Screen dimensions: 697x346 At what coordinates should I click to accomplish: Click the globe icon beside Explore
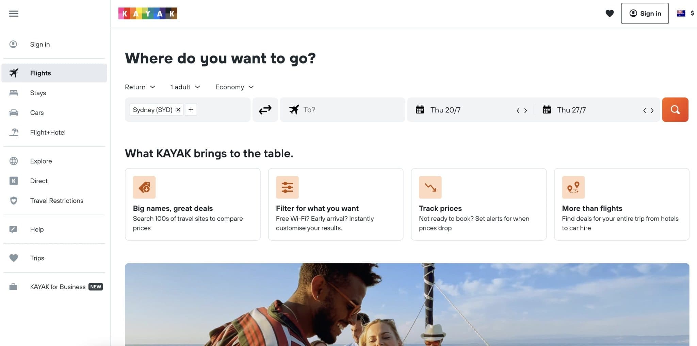[x=14, y=161]
